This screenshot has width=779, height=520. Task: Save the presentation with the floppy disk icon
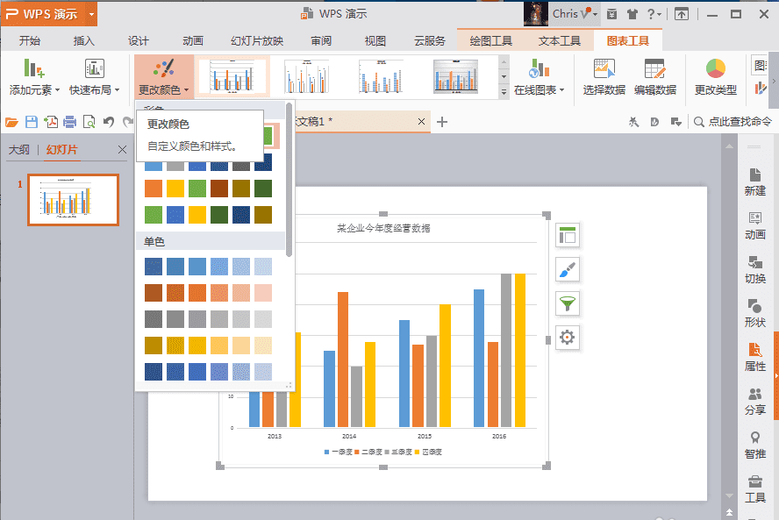[x=32, y=122]
